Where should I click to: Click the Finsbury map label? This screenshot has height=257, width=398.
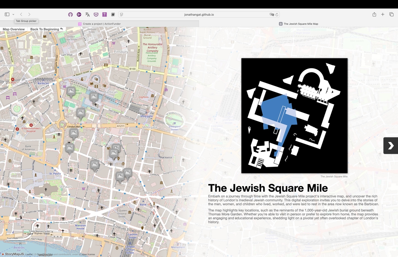[121, 52]
